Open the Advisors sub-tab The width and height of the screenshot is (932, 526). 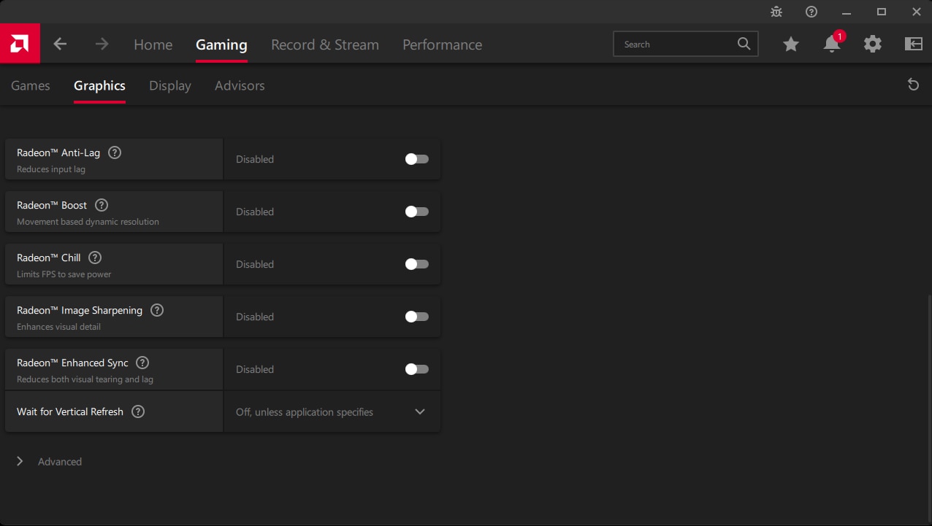pyautogui.click(x=240, y=85)
